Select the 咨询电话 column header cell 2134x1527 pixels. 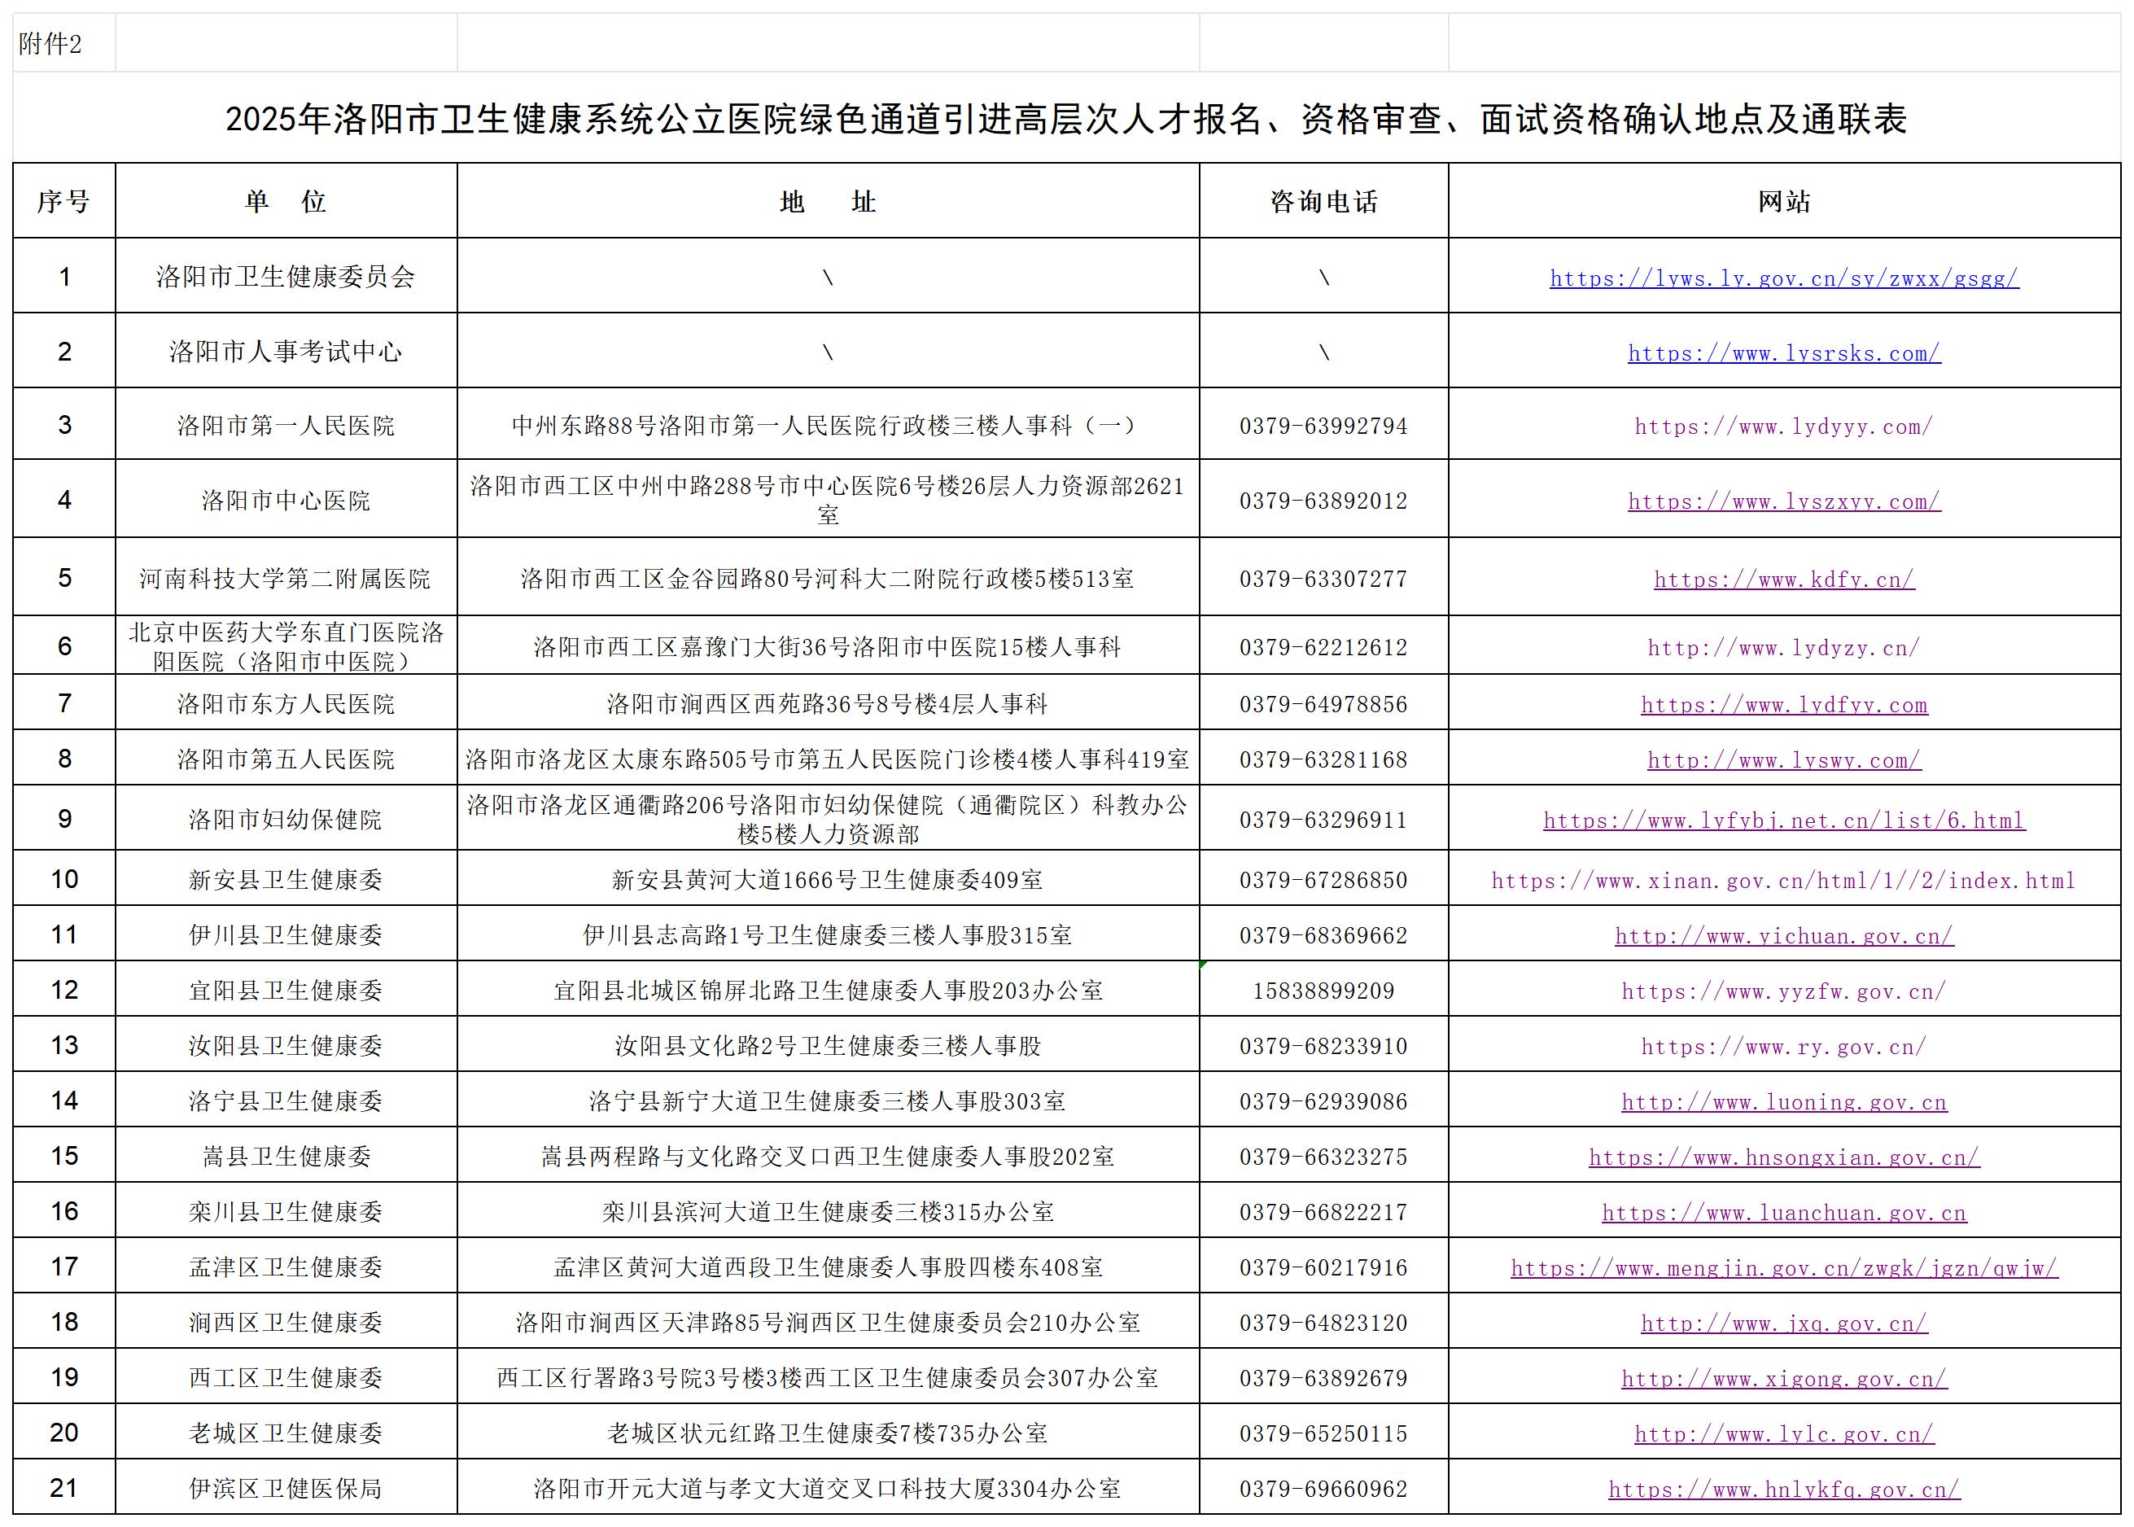pyautogui.click(x=1323, y=201)
